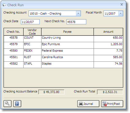
Task: Click the Checking Account Balance value $ 49,372.80
Action: [x=52, y=92]
